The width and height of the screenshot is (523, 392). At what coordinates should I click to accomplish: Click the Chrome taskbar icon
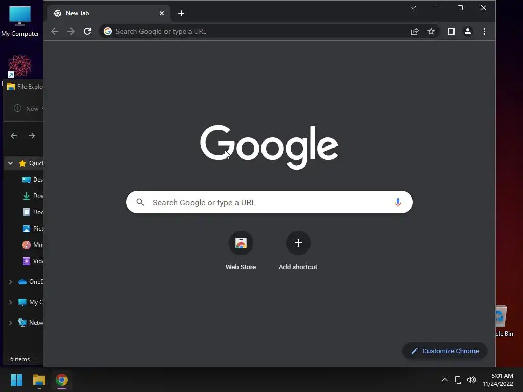coord(62,380)
